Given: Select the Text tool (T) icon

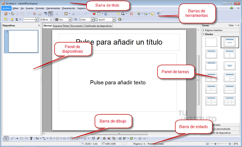Looking at the screenshot, I should [x=31, y=138].
